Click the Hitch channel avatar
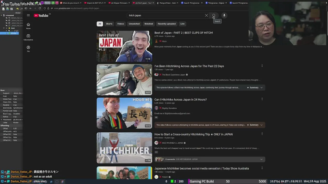Image resolution: width=328 pixels, height=184 pixels. [x=156, y=41]
